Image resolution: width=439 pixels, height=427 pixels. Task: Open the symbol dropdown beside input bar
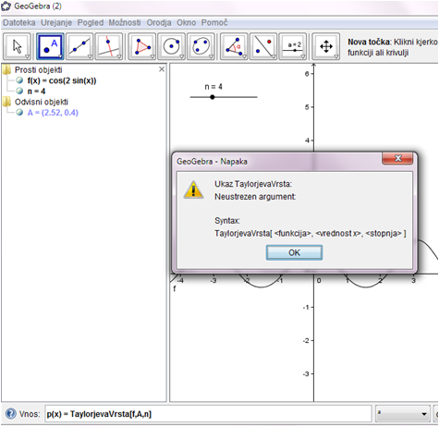[x=403, y=414]
